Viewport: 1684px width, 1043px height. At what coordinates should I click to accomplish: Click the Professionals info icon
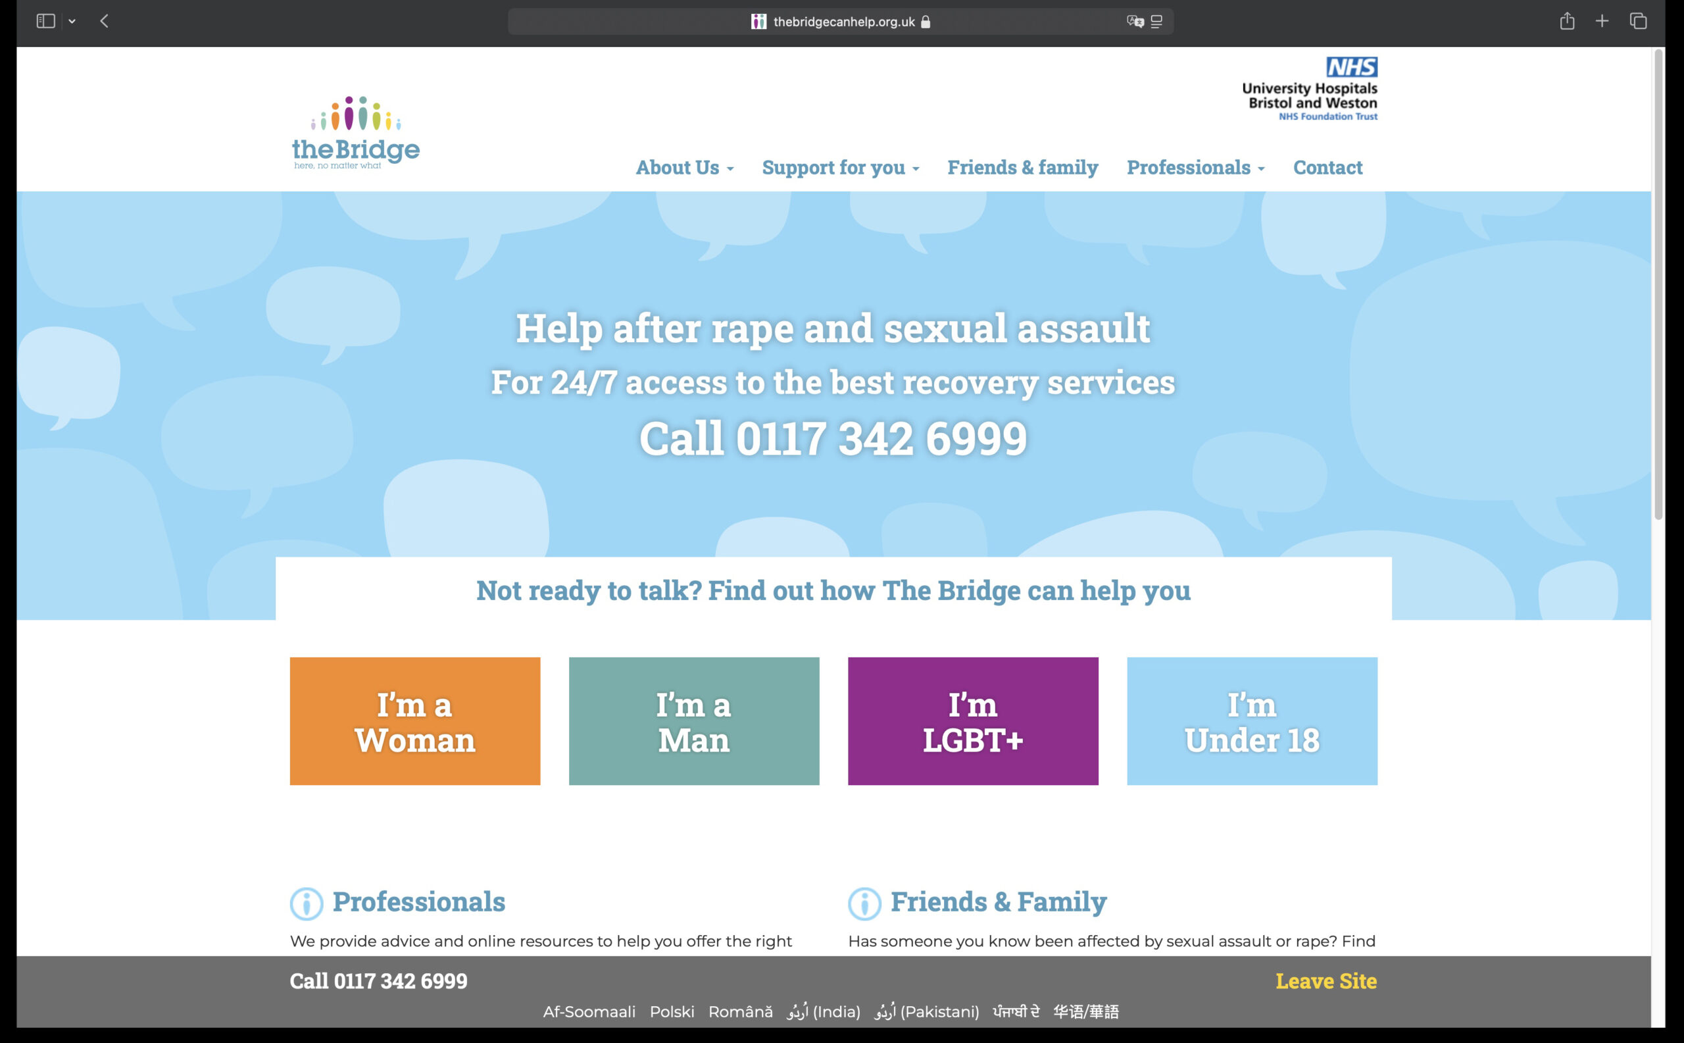pos(307,903)
